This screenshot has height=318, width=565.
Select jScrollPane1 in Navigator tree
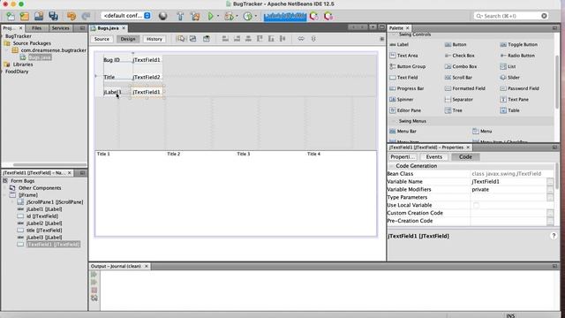[x=55, y=202]
